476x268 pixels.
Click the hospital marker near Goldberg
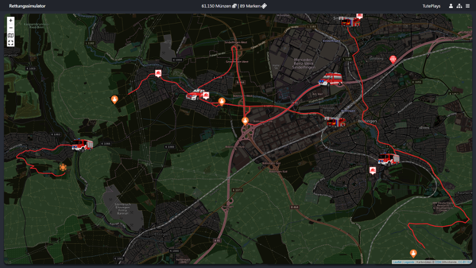click(x=393, y=59)
